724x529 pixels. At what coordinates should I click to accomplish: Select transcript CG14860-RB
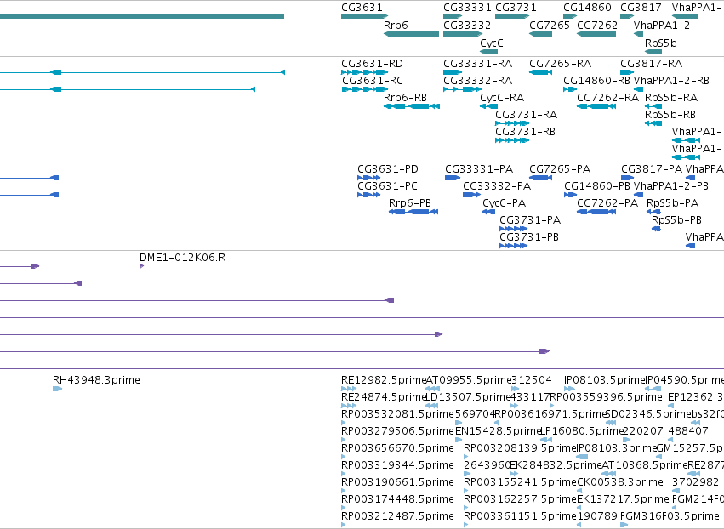(x=597, y=80)
